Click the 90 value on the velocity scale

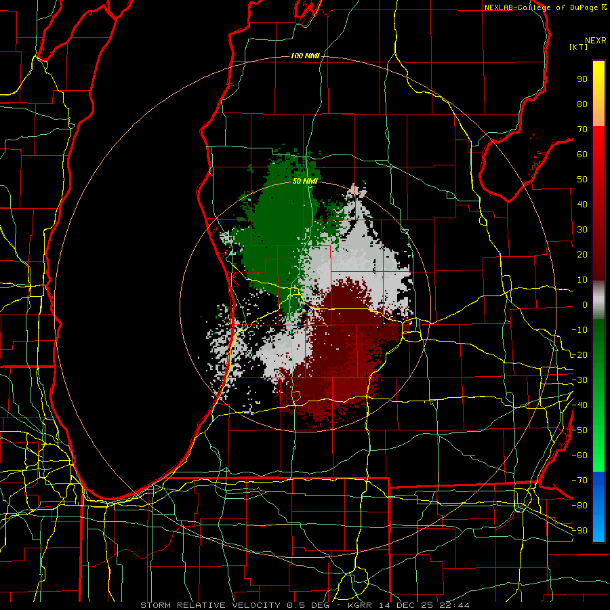(x=582, y=79)
